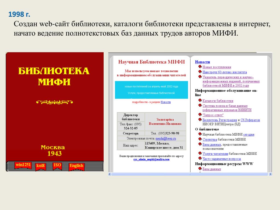Click the БИБЛИОТЕКА МИФИ book cover title
This screenshot has height=210, width=280.
pos(54,77)
